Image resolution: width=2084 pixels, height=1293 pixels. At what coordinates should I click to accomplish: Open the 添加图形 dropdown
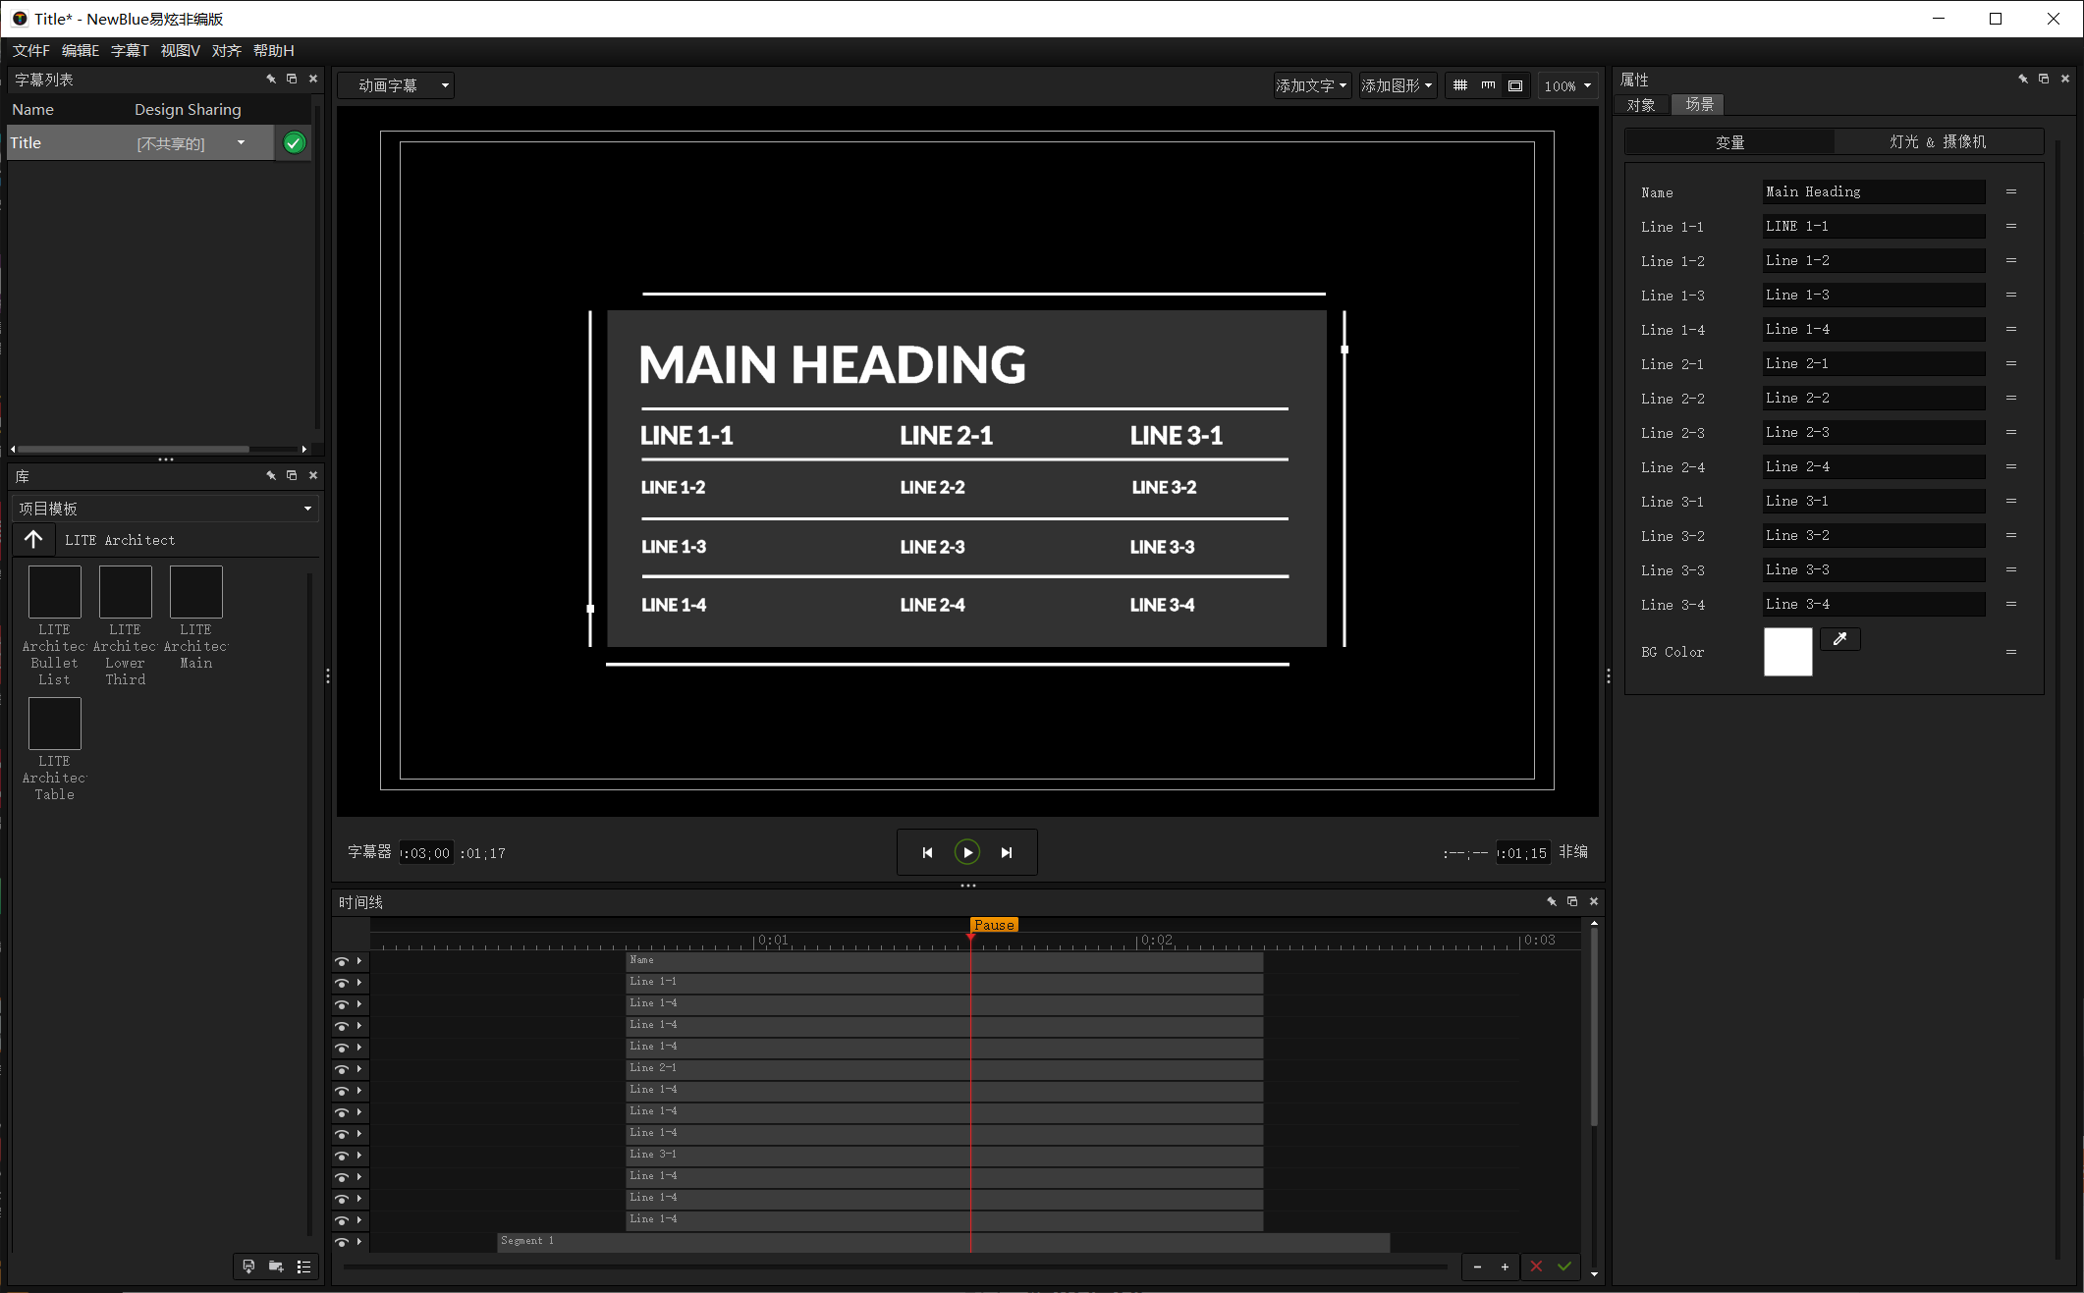(x=1398, y=85)
